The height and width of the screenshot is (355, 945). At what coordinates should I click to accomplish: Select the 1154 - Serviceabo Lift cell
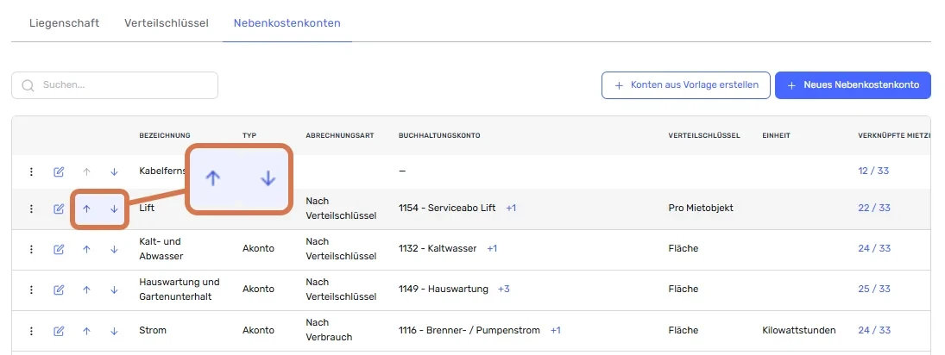(x=446, y=208)
